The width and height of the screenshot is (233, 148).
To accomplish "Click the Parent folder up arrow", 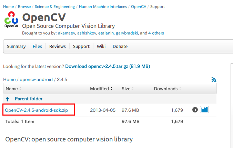I will point(8,99).
